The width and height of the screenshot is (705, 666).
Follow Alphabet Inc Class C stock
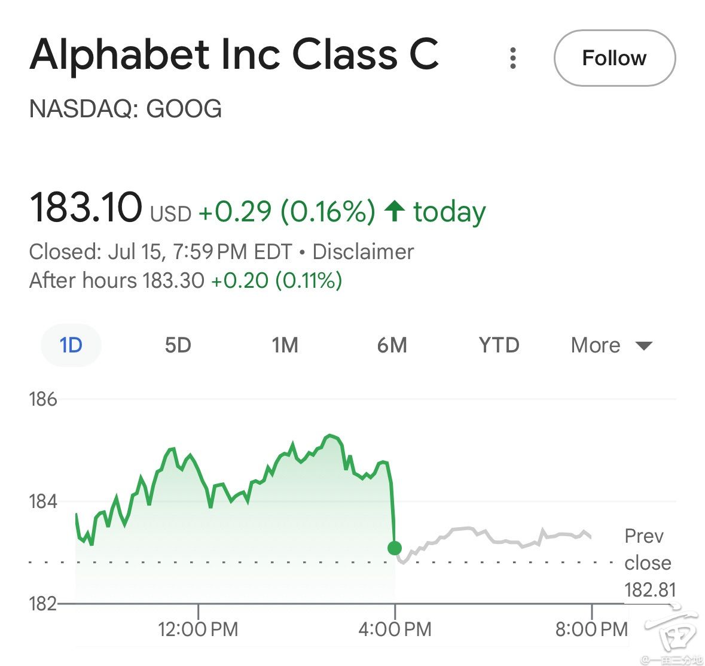coord(615,58)
